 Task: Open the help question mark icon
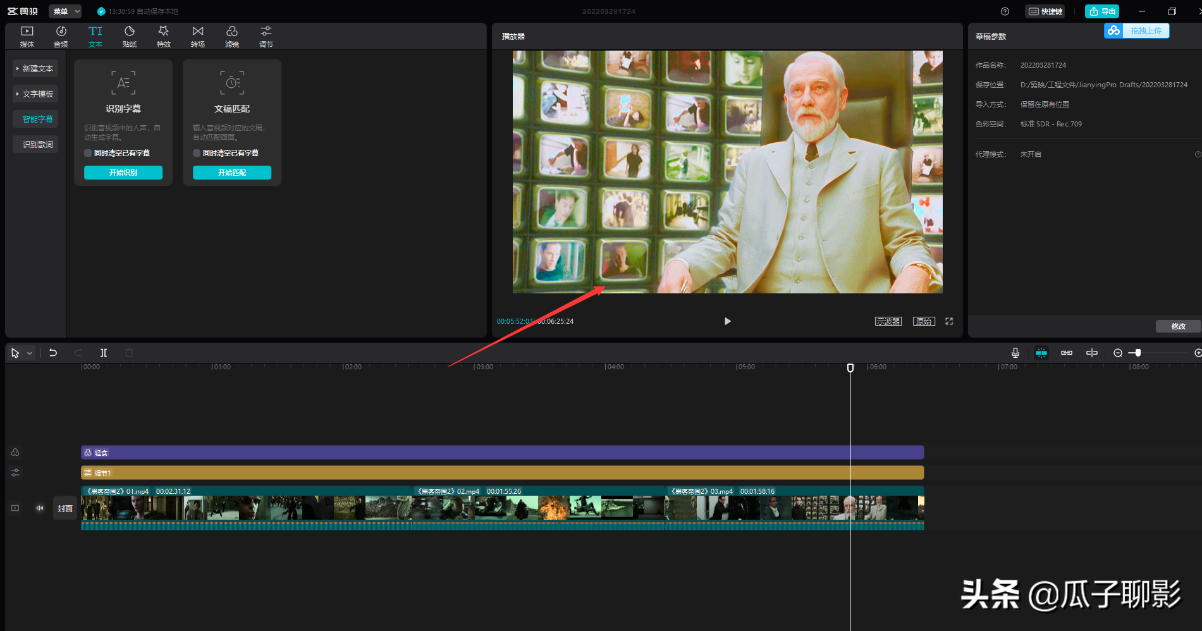(1005, 11)
